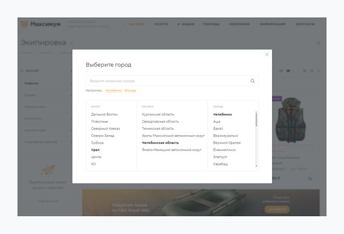Choose example city Москва link
344x234 pixels.
(x=130, y=90)
